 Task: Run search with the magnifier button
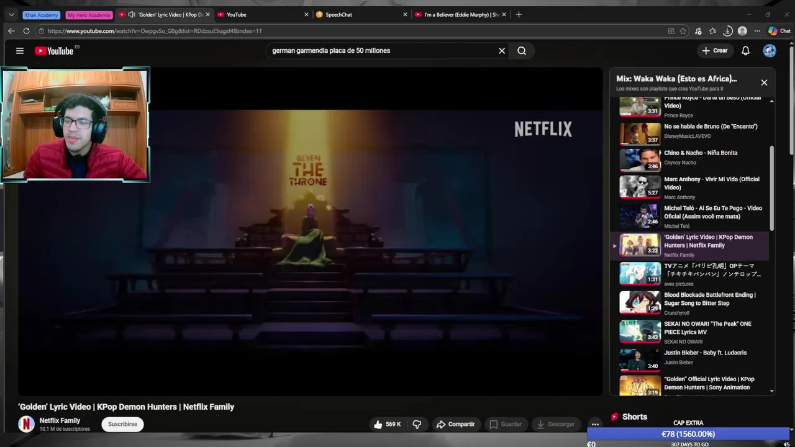(x=522, y=51)
